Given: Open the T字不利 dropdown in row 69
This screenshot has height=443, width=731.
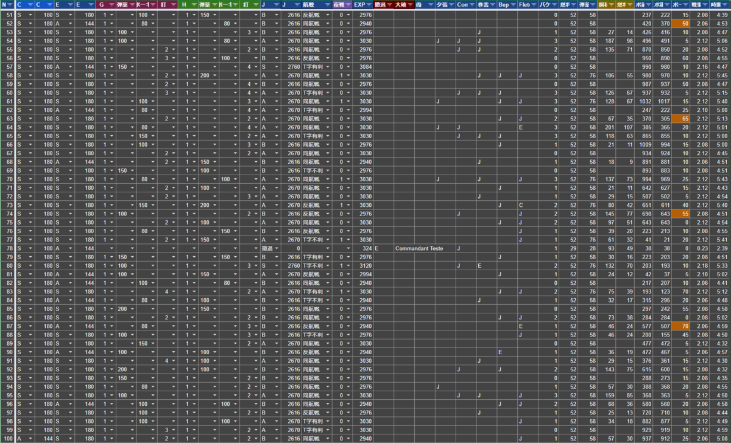Looking at the screenshot, I should (x=328, y=171).
